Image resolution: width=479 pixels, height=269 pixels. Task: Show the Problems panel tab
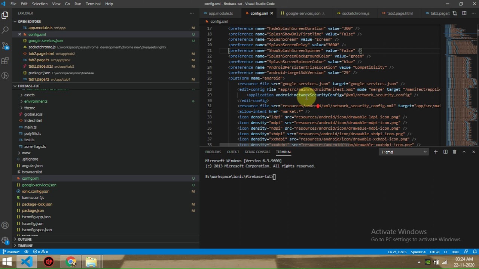[213, 152]
